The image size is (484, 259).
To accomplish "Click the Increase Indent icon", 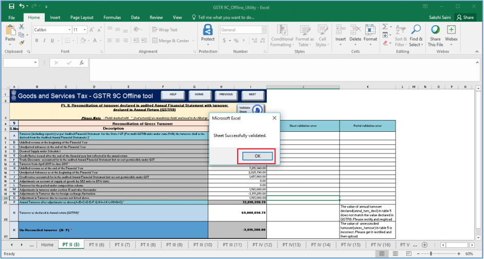I will [144, 41].
